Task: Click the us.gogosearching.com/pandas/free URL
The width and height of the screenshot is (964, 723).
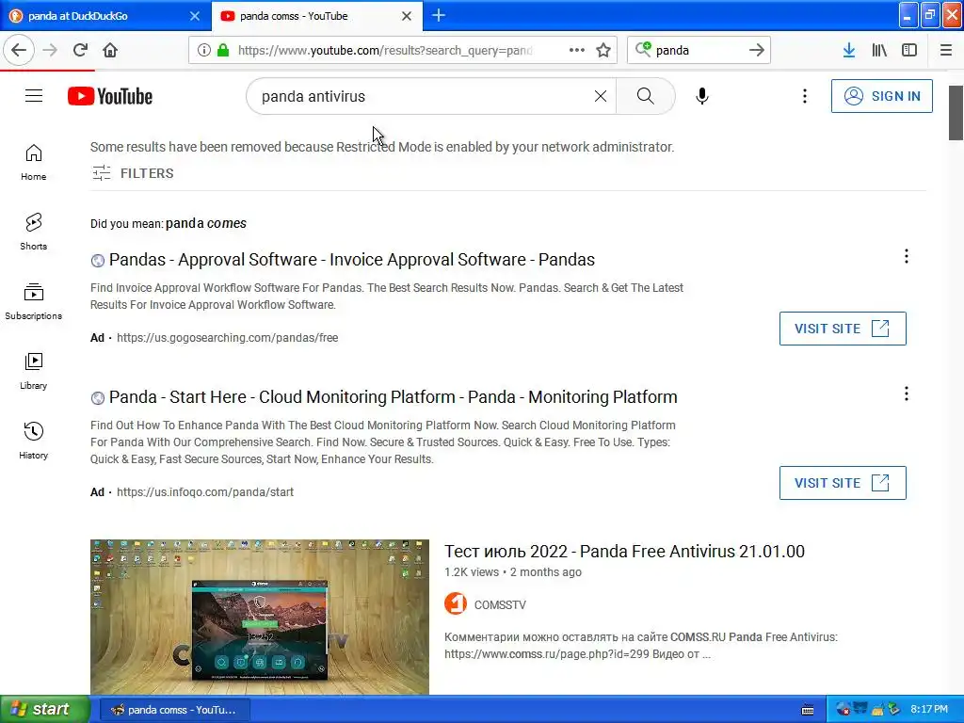Action: pos(228,338)
